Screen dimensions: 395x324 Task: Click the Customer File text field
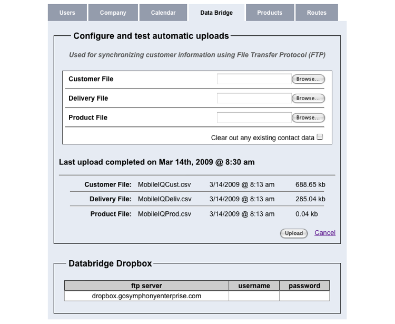[254, 79]
